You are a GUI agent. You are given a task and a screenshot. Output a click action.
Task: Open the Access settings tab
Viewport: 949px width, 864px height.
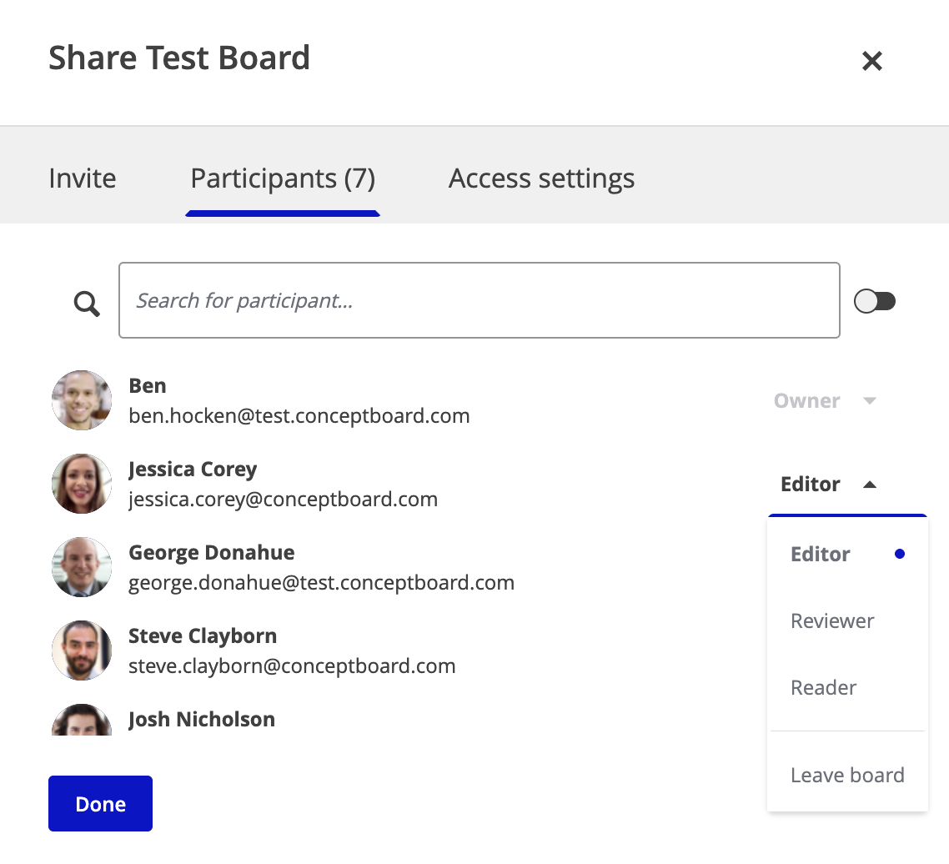click(541, 178)
